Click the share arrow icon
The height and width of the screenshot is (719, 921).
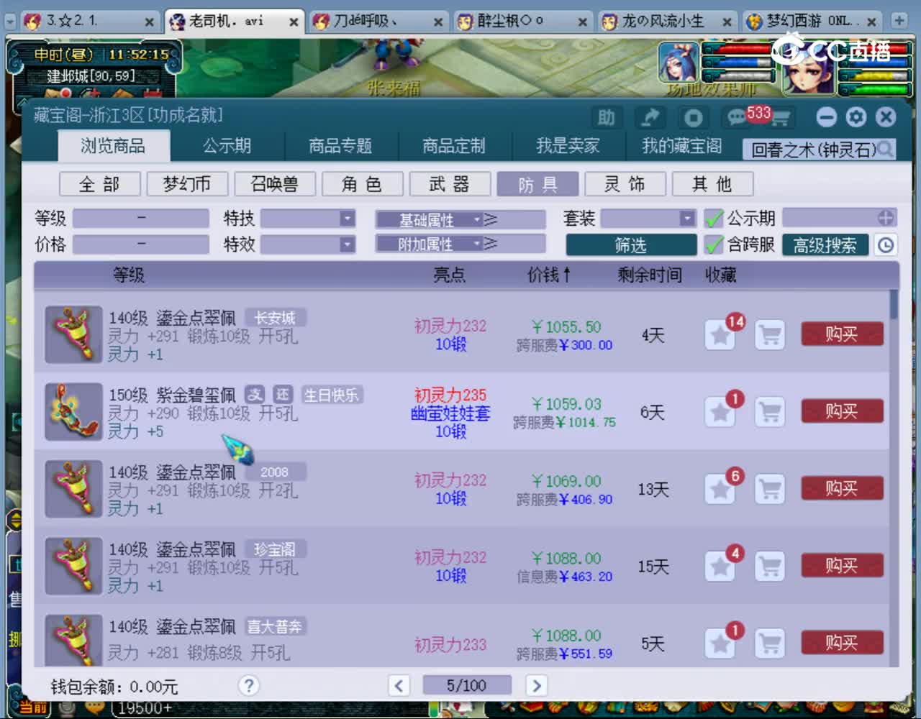point(650,117)
